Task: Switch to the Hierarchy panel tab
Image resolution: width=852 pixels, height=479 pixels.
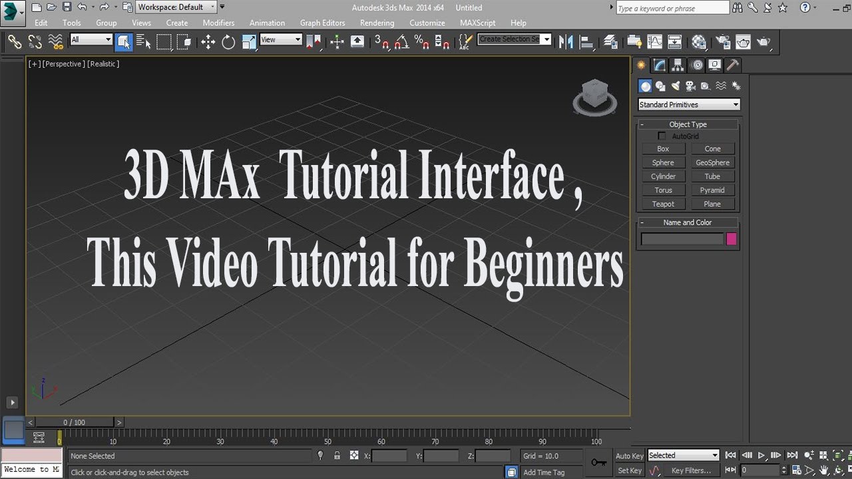Action: point(678,65)
